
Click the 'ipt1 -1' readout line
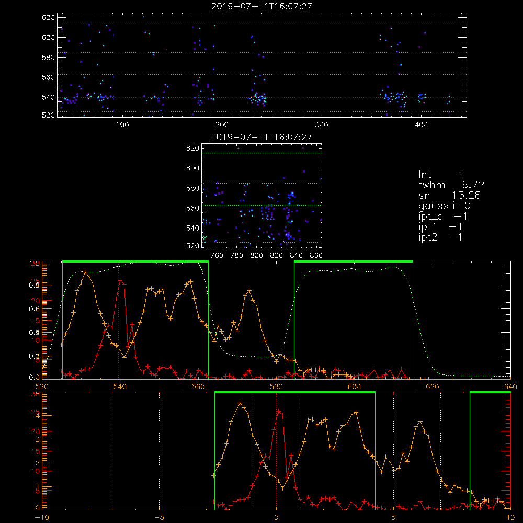[440, 227]
